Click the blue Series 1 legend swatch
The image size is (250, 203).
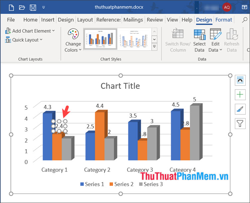click(x=82, y=184)
